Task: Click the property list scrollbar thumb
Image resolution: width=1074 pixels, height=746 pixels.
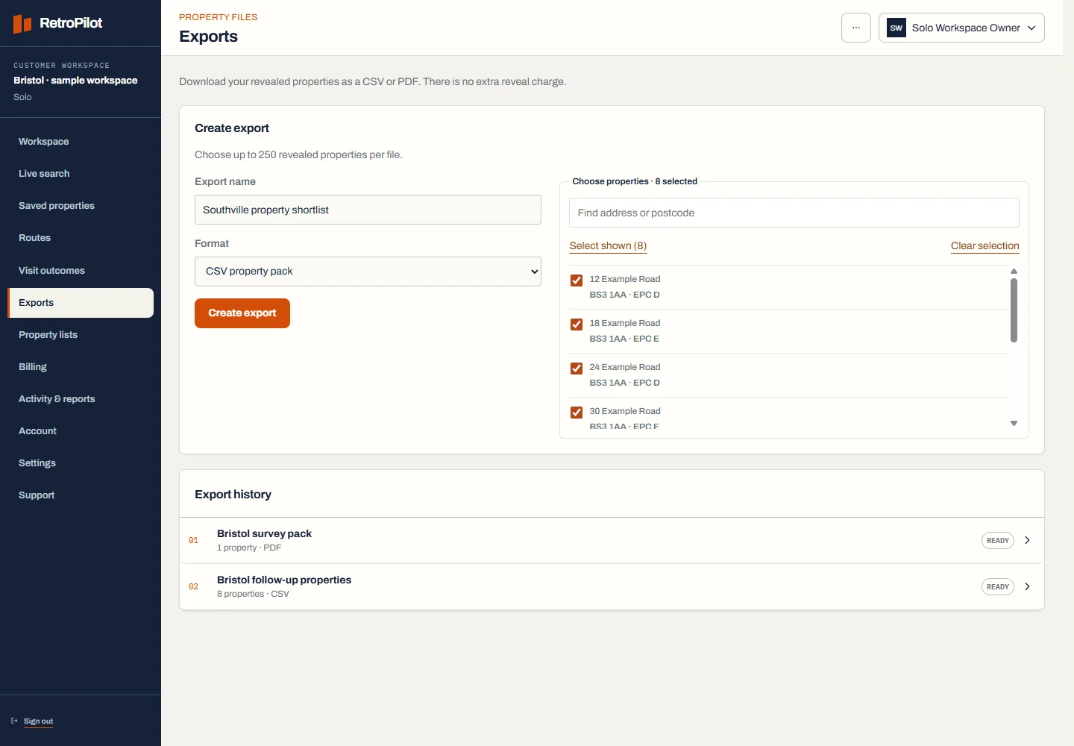Action: pos(1014,310)
